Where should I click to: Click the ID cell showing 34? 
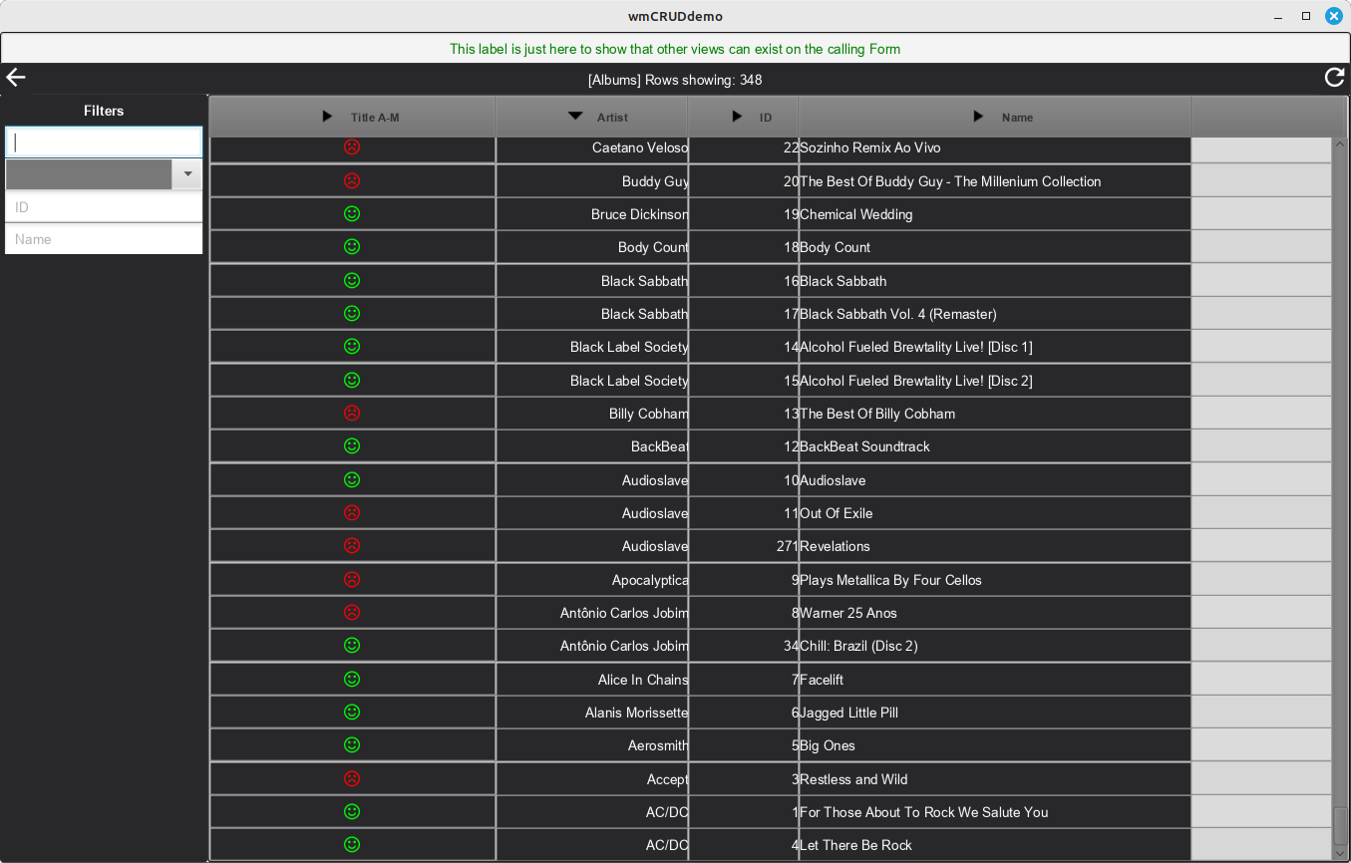pos(744,646)
